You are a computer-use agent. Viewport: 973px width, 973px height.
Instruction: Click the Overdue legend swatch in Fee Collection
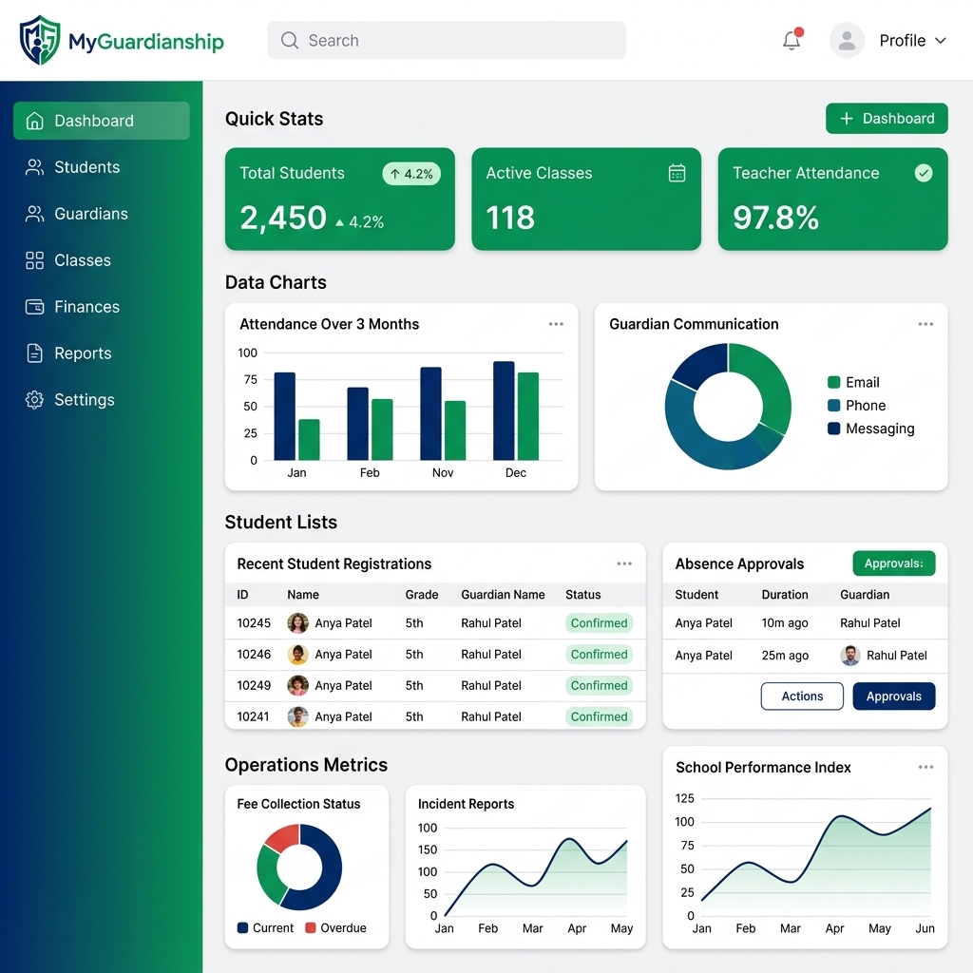[311, 927]
